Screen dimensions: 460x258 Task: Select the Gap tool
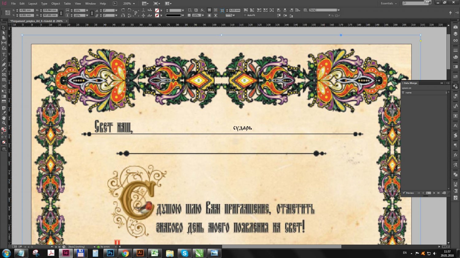pyautogui.click(x=4, y=43)
